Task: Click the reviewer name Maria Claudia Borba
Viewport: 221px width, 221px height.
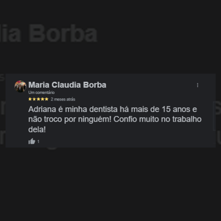Action: 67,85
